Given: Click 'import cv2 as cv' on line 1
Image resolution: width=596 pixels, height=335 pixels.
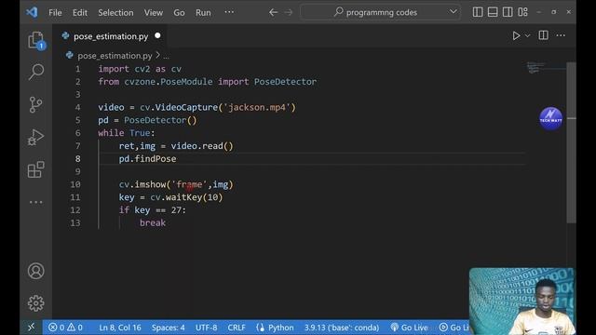Looking at the screenshot, I should click(140, 69).
